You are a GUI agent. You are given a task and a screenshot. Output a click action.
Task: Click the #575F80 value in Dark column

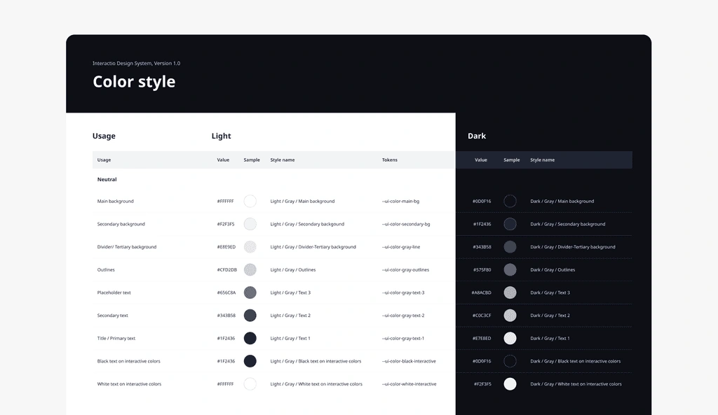pos(482,269)
